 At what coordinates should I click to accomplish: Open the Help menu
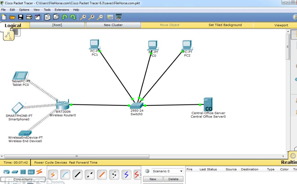tap(76, 10)
